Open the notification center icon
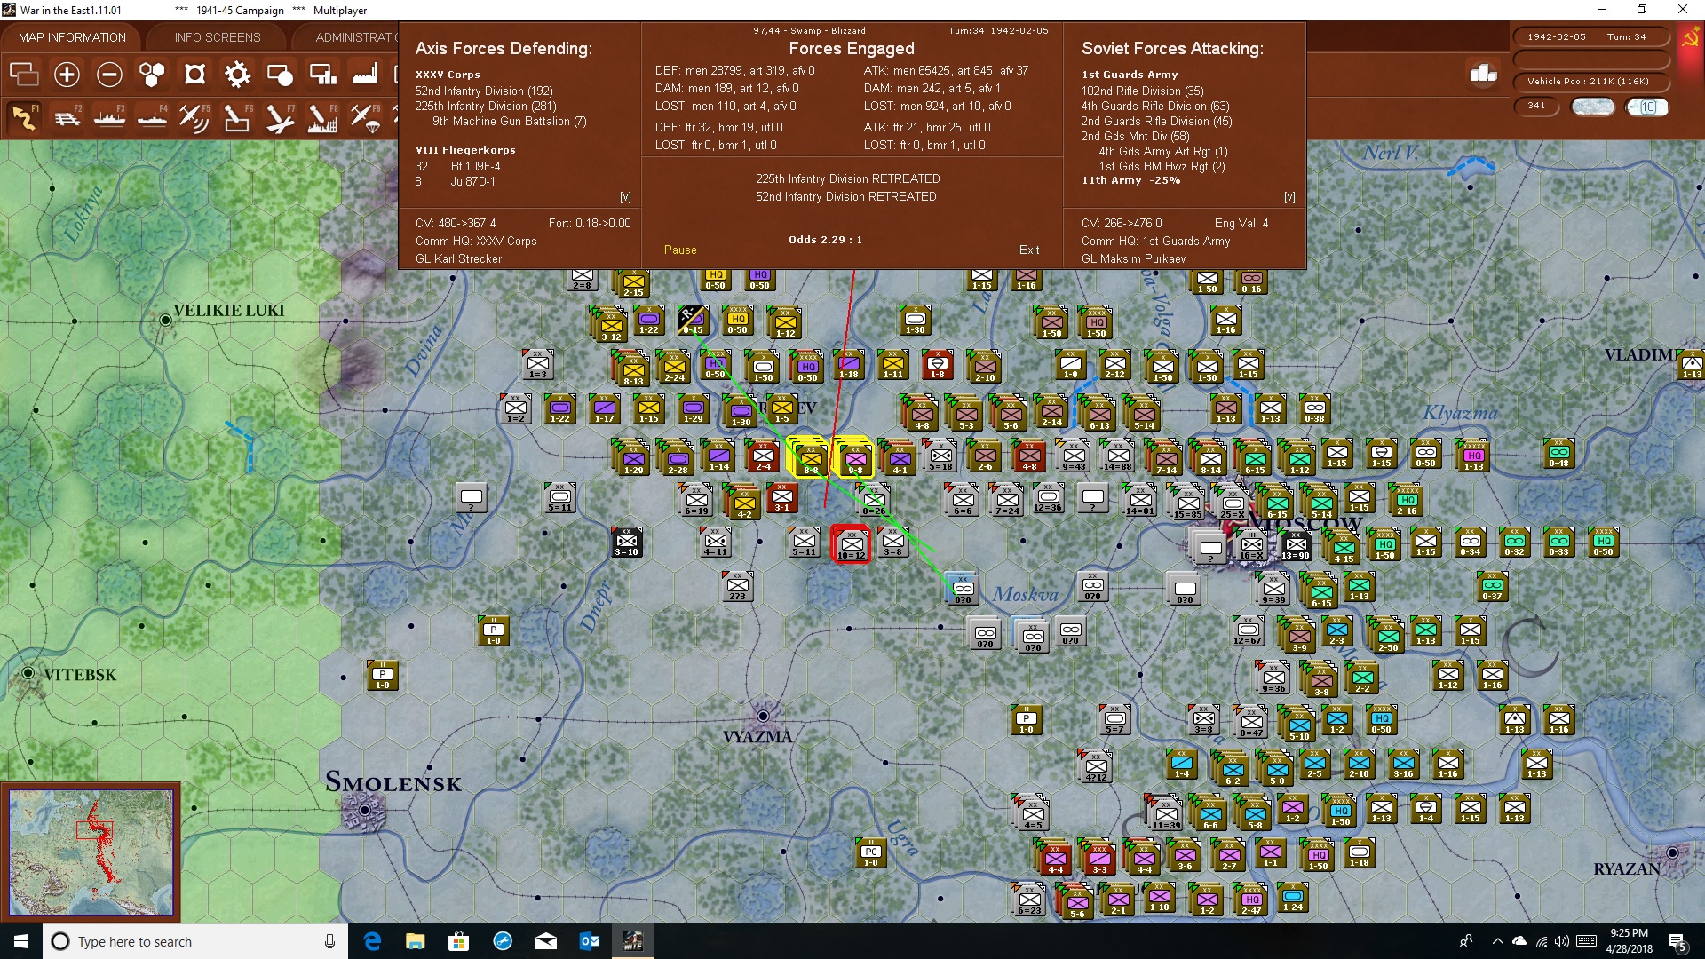The width and height of the screenshot is (1705, 959). coord(1677,942)
